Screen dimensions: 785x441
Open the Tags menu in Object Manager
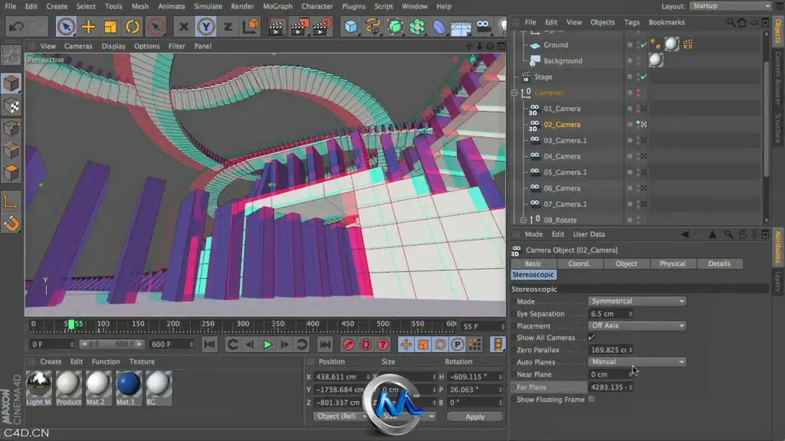pyautogui.click(x=632, y=22)
